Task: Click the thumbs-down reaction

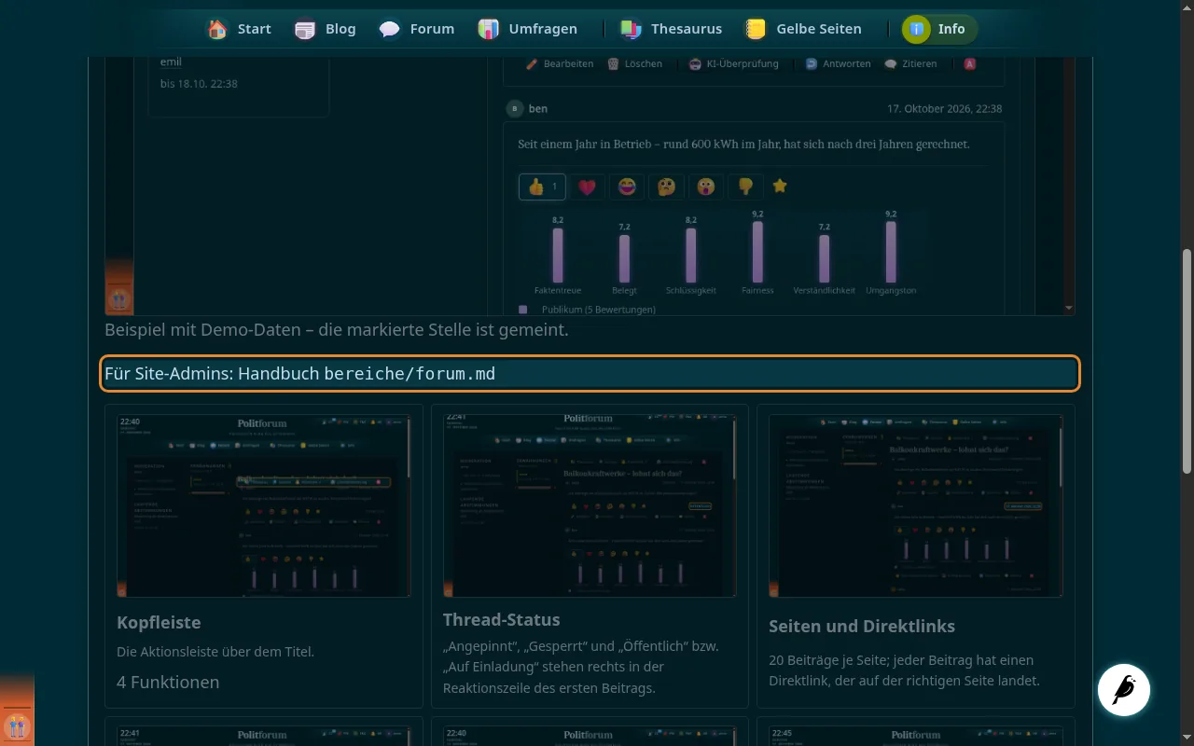Action: coord(745,186)
